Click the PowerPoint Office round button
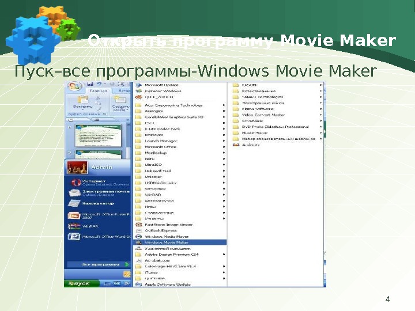 point(74,87)
